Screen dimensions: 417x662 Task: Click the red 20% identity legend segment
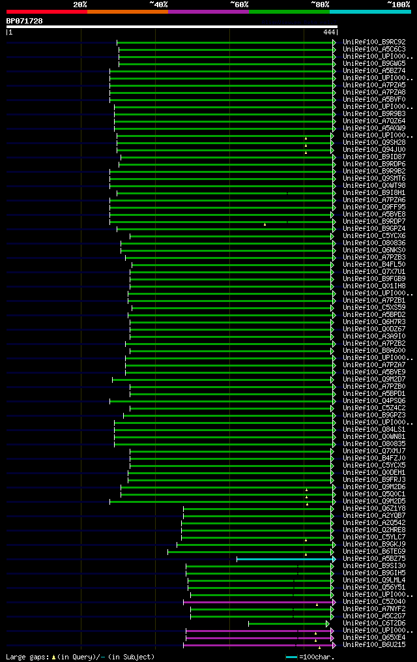[47, 12]
